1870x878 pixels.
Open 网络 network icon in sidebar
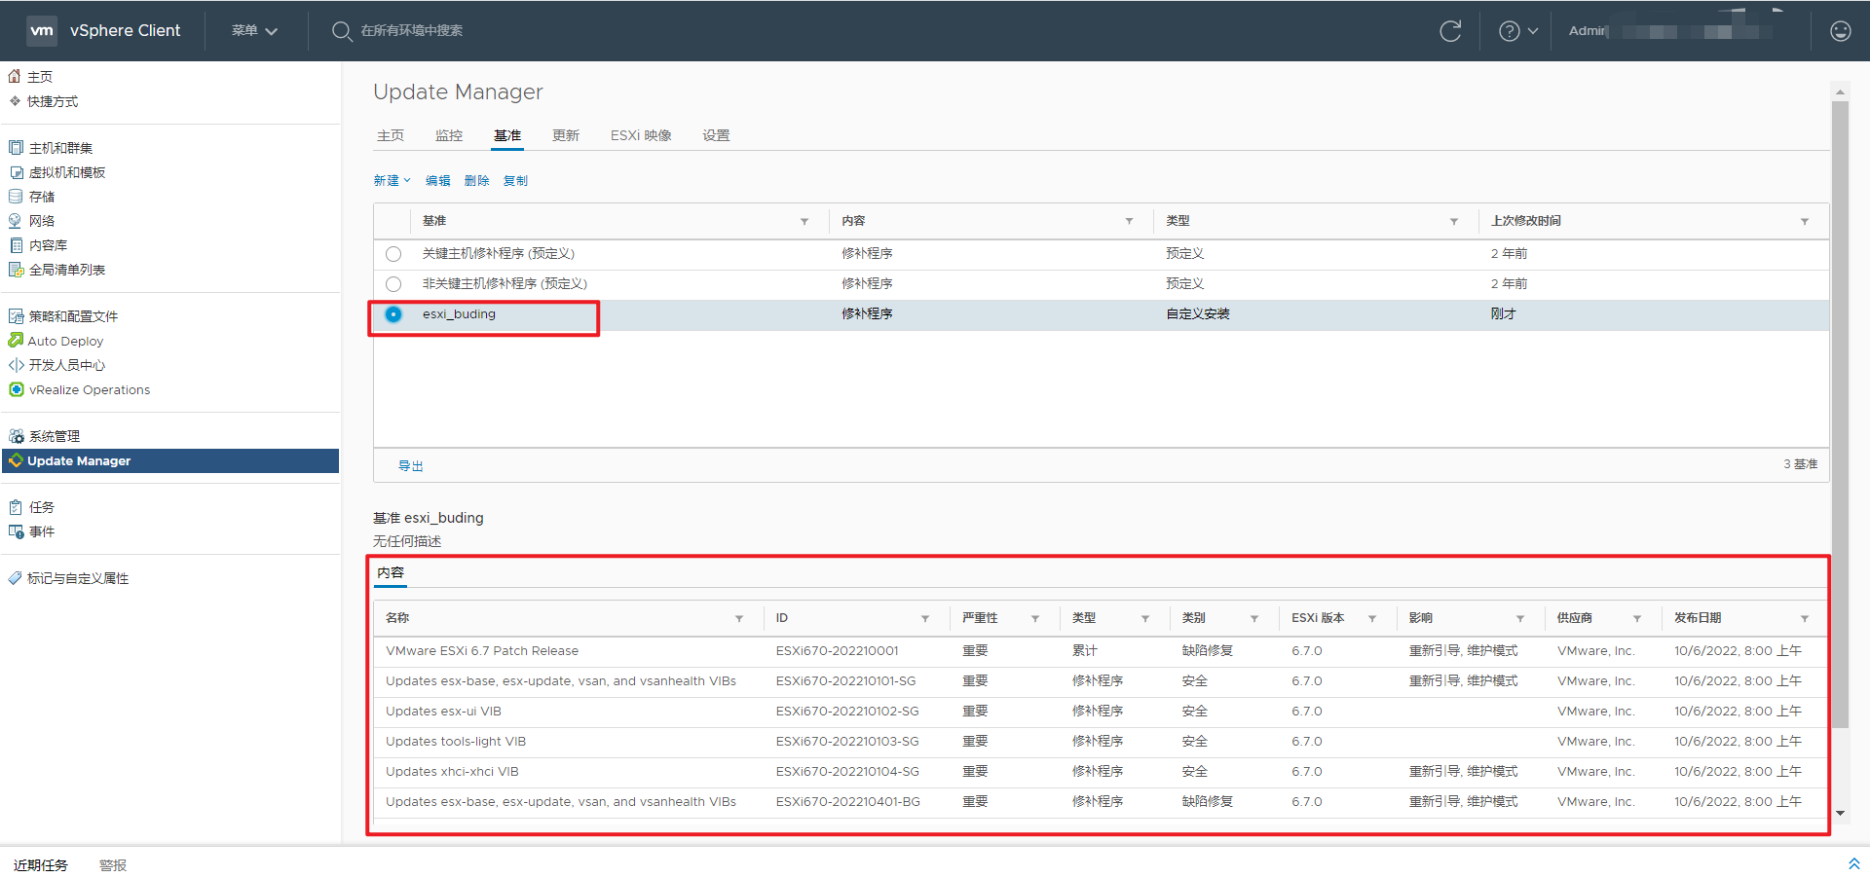[x=16, y=221]
